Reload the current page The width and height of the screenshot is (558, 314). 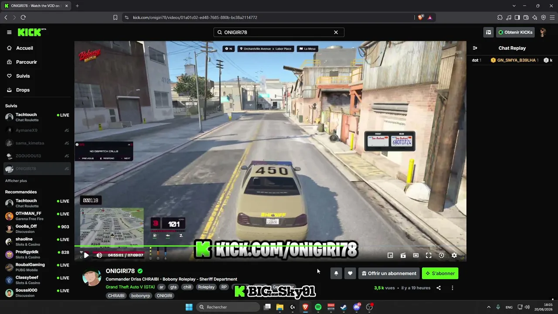pyautogui.click(x=23, y=17)
